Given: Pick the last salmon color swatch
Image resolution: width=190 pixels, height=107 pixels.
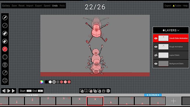Looking at the screenshot, I should 69,82.
